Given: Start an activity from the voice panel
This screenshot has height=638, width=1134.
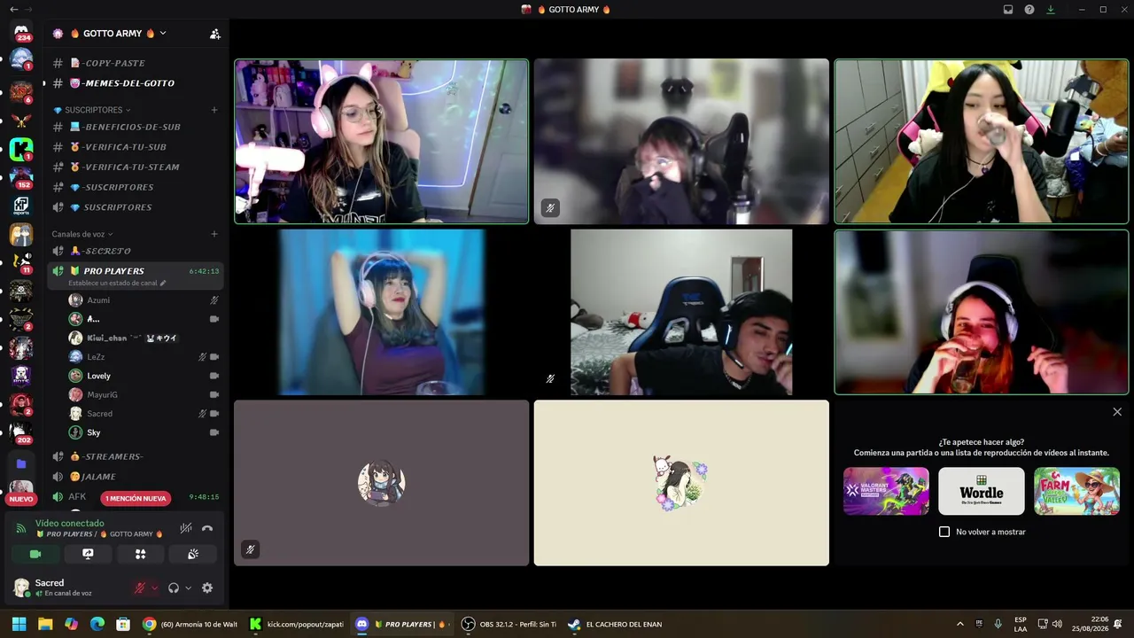Looking at the screenshot, I should pyautogui.click(x=140, y=554).
